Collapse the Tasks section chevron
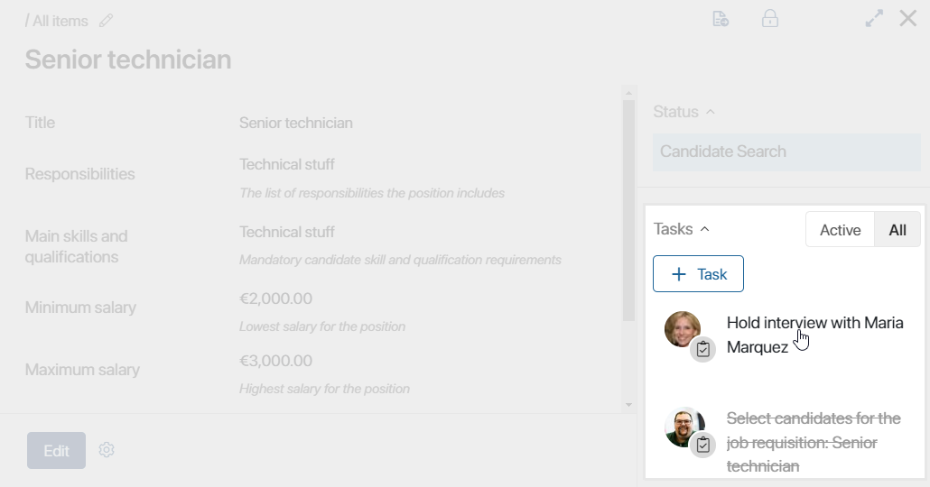This screenshot has width=930, height=487. click(704, 229)
